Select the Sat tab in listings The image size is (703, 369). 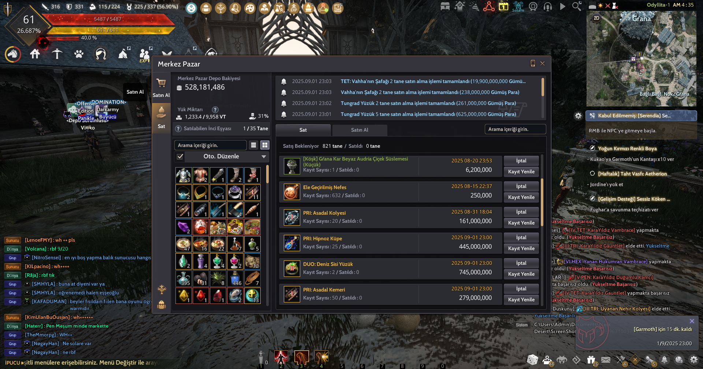pyautogui.click(x=303, y=130)
